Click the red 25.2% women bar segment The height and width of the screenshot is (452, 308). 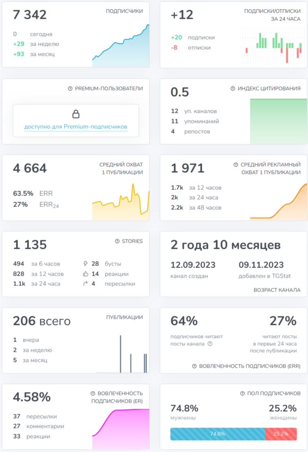[281, 434]
